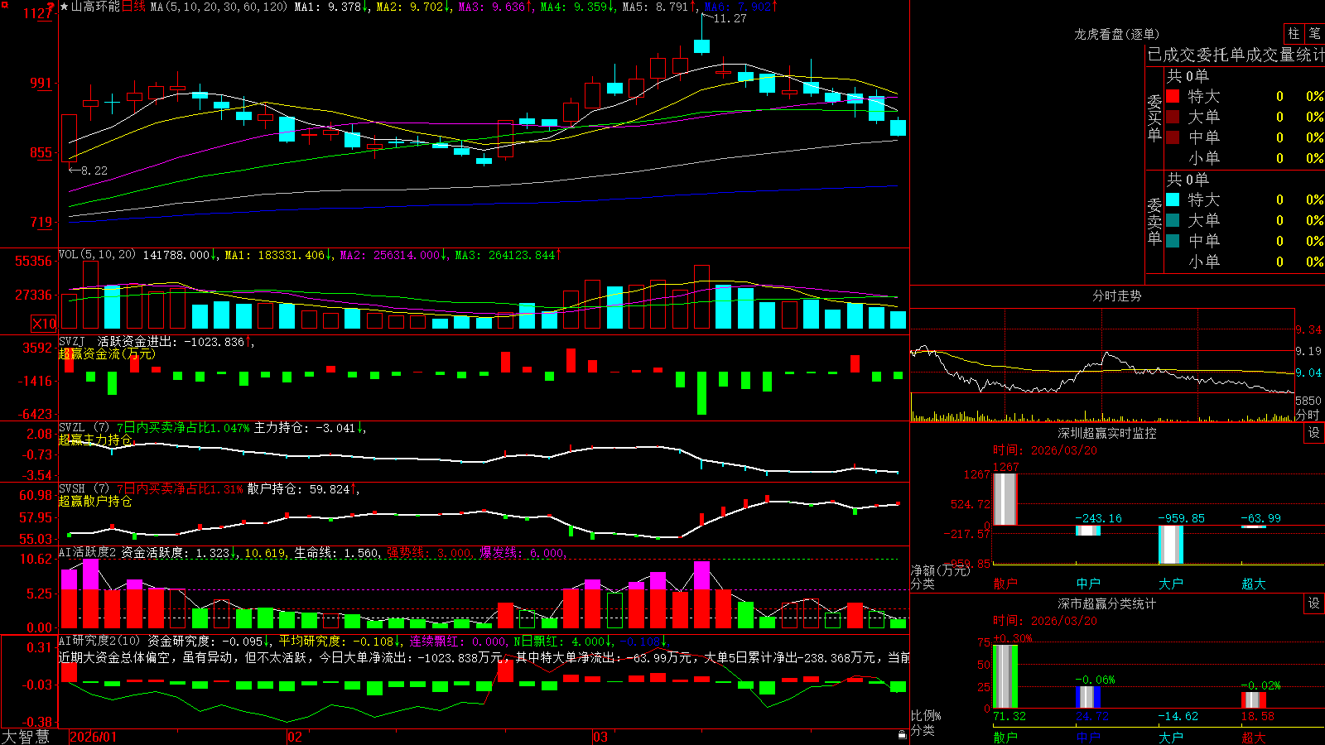Click the AI研究度2(10) indicator name

click(x=99, y=641)
